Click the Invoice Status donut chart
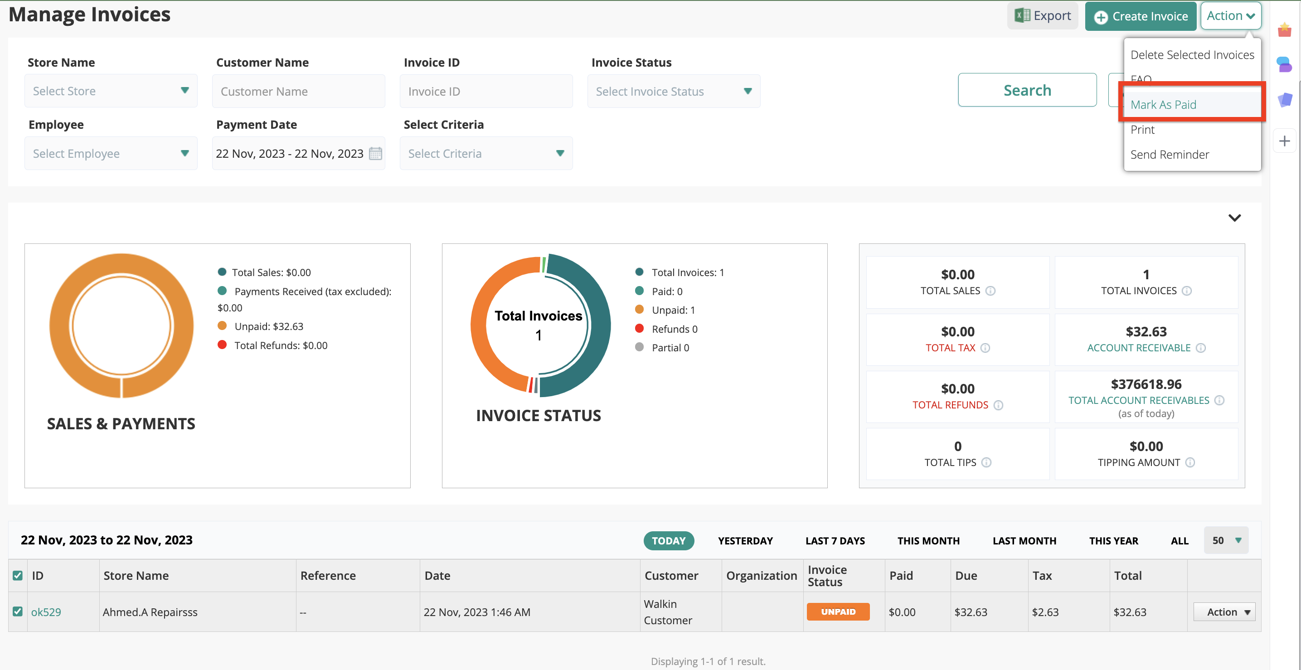 click(540, 325)
